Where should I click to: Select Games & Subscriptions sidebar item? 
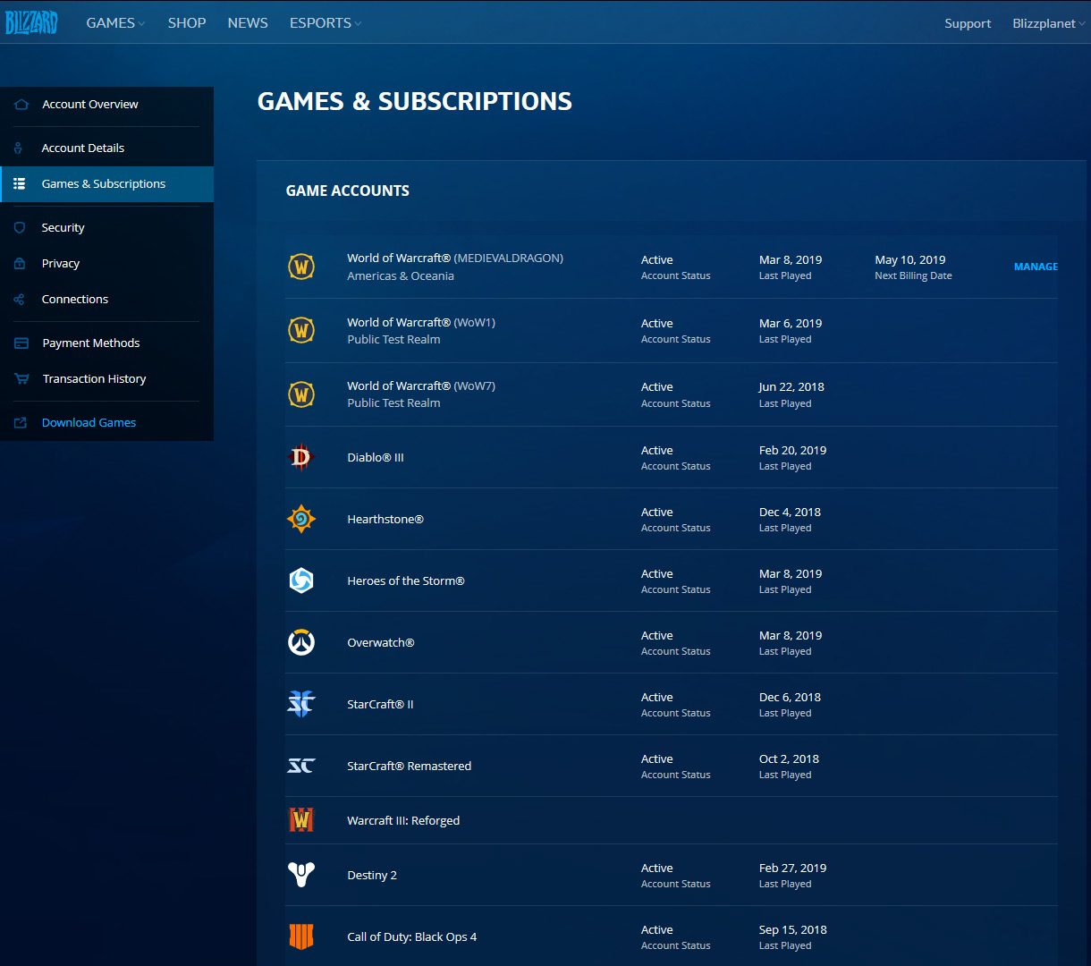[106, 183]
